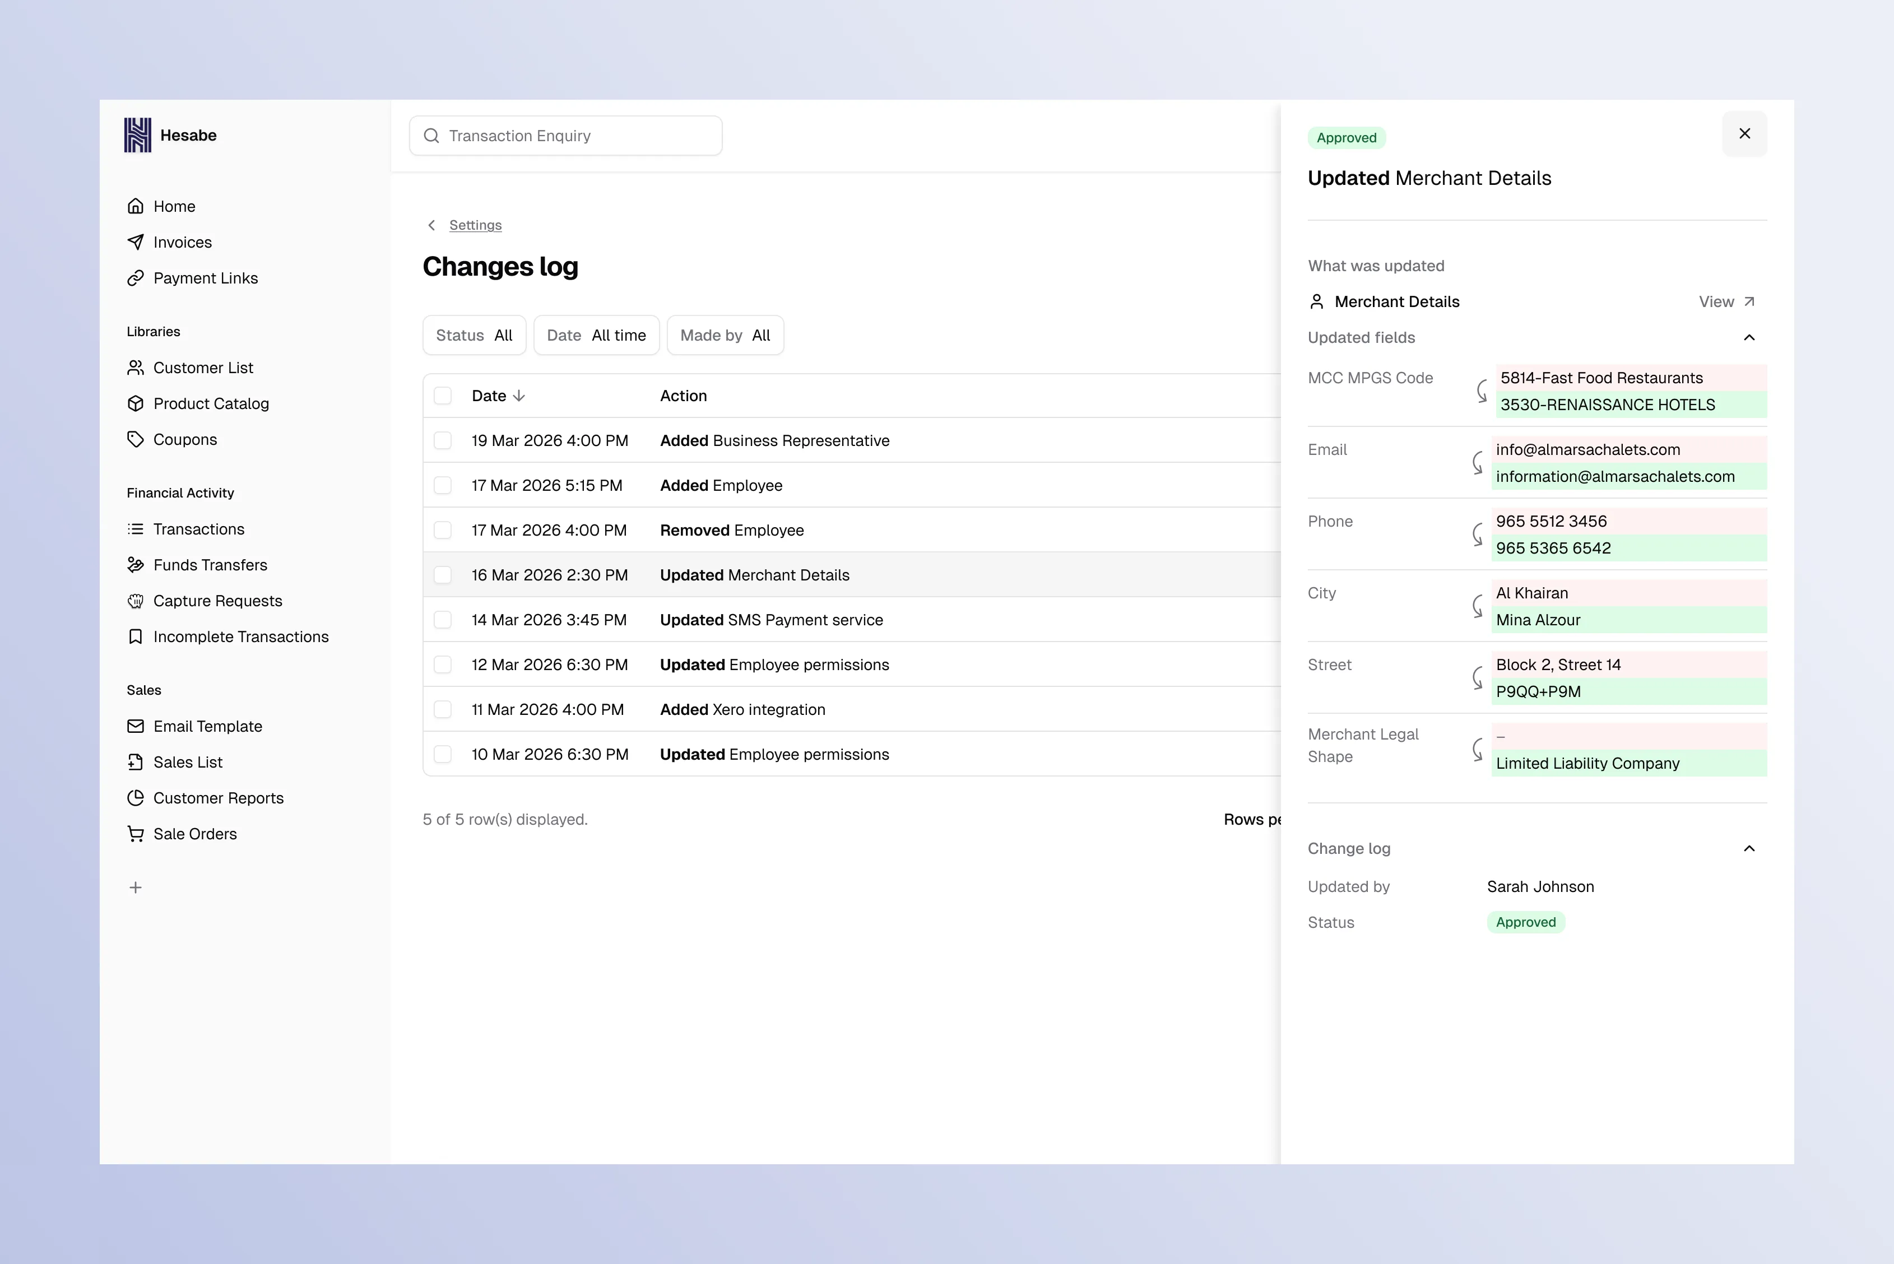Check the Updated SMS Payment service checkbox
Image resolution: width=1894 pixels, height=1264 pixels.
[443, 619]
